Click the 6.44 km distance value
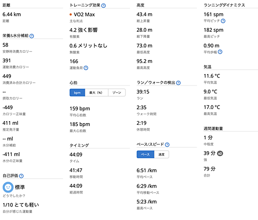 pyautogui.click(x=12, y=15)
